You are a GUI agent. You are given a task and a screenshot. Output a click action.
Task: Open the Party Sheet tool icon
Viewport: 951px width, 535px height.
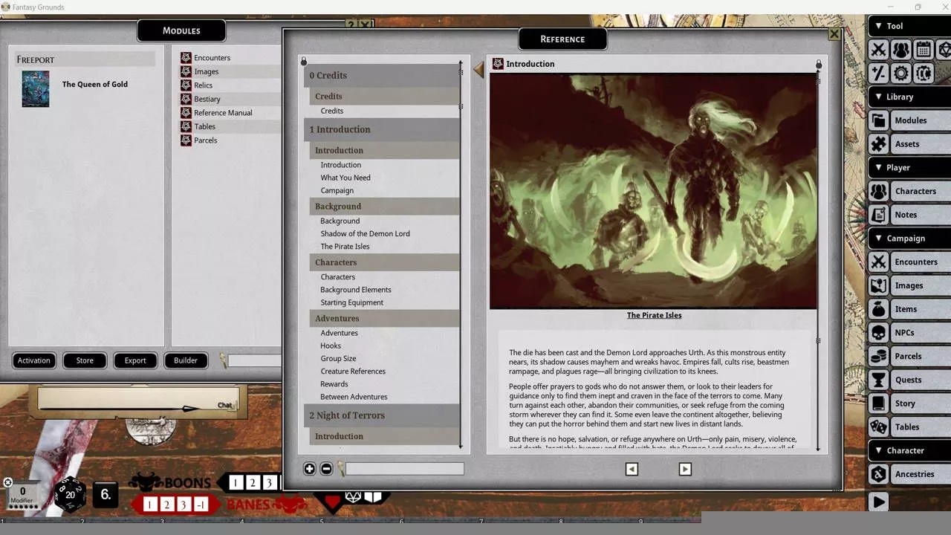click(901, 50)
